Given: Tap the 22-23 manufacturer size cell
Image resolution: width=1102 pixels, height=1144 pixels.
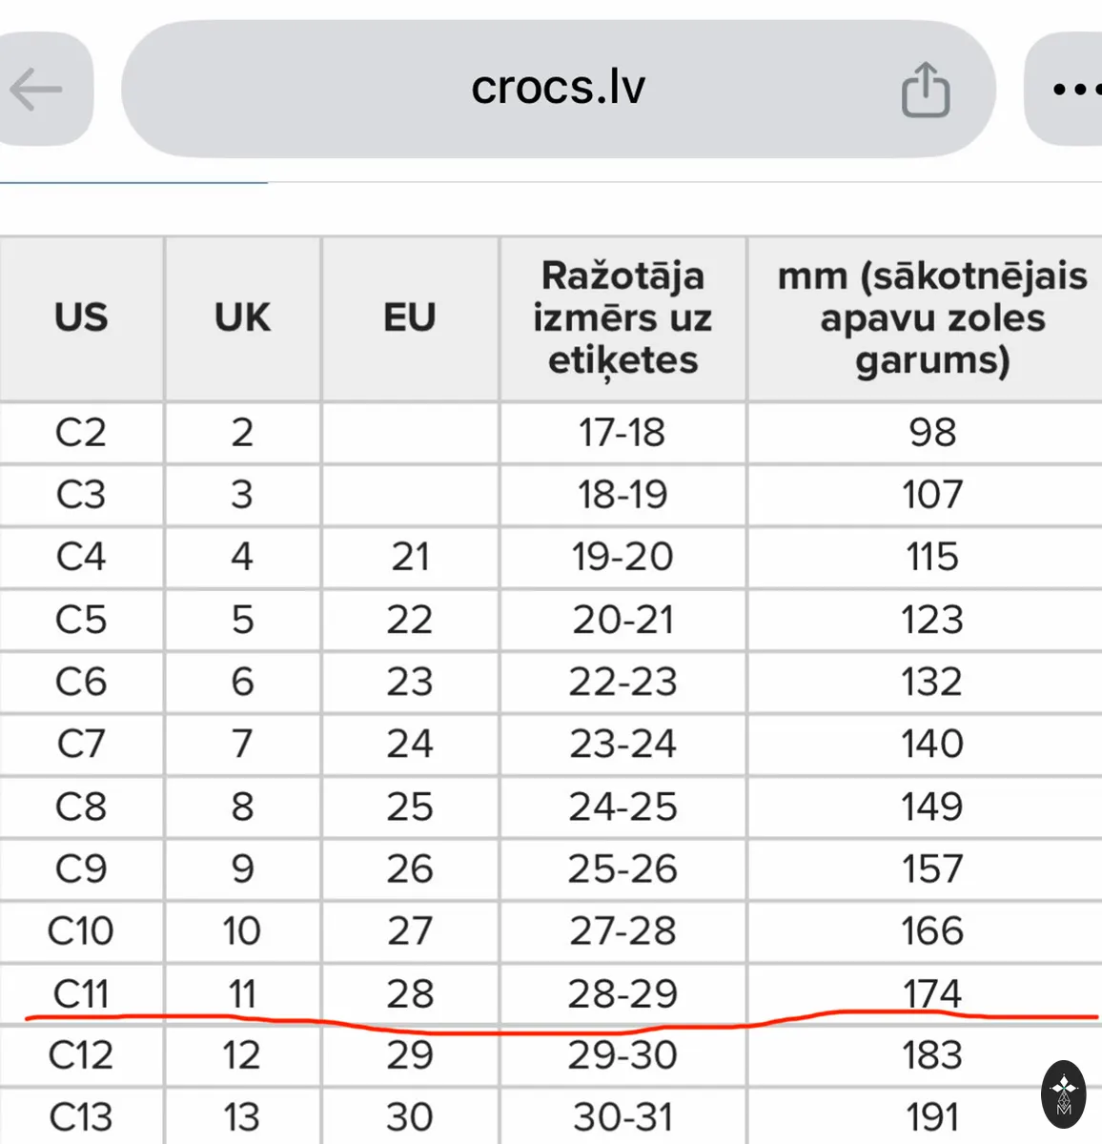Looking at the screenshot, I should click(x=622, y=682).
